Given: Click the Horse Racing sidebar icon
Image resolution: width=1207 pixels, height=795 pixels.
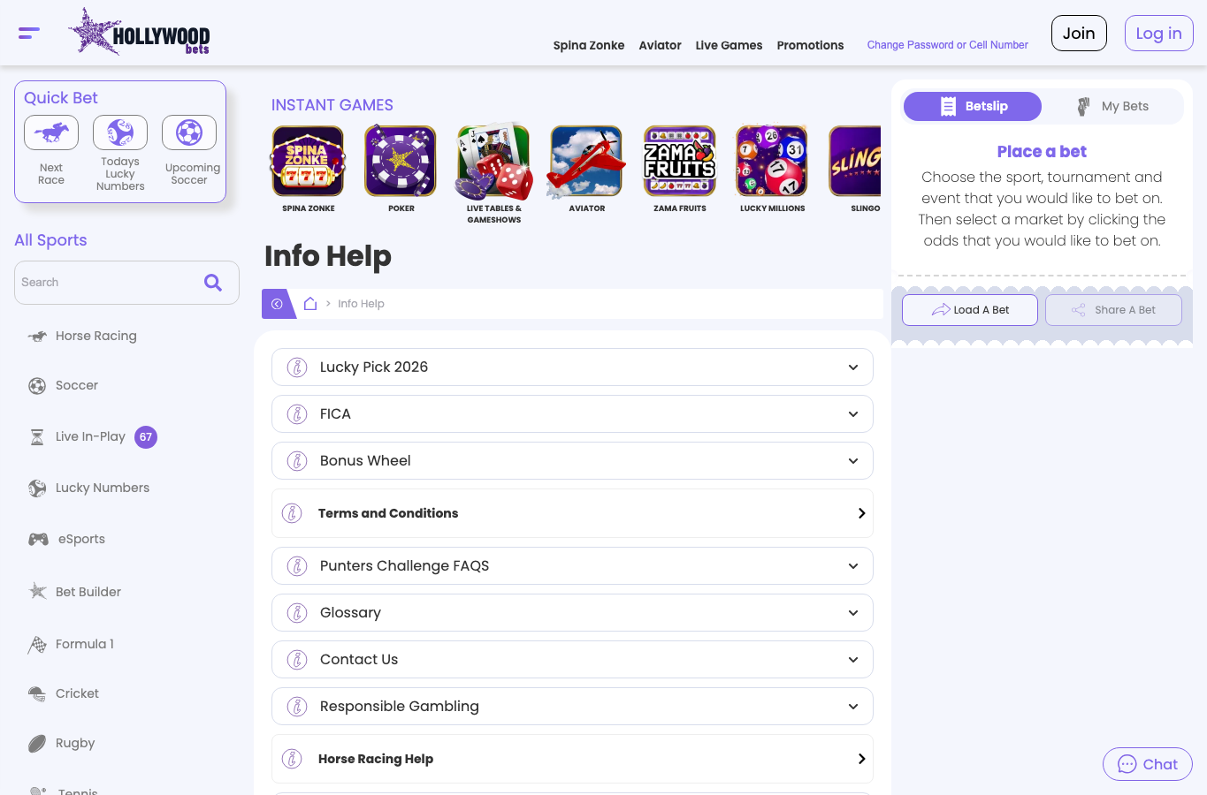Looking at the screenshot, I should click(x=37, y=336).
